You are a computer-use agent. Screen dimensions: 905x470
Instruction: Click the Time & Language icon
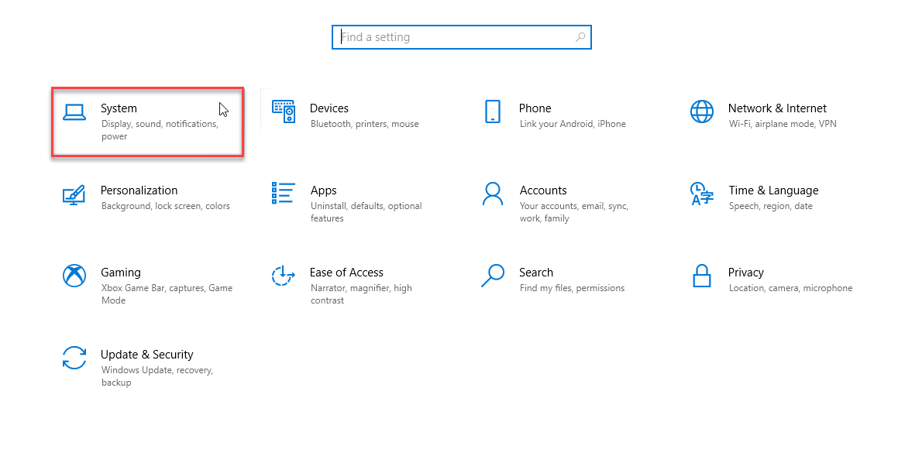tap(702, 194)
